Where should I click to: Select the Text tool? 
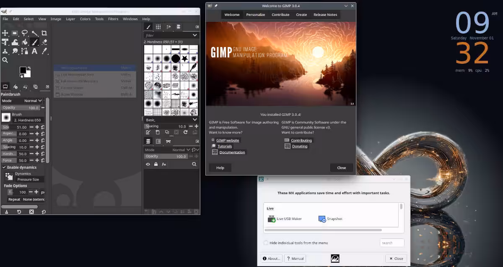click(x=34, y=51)
